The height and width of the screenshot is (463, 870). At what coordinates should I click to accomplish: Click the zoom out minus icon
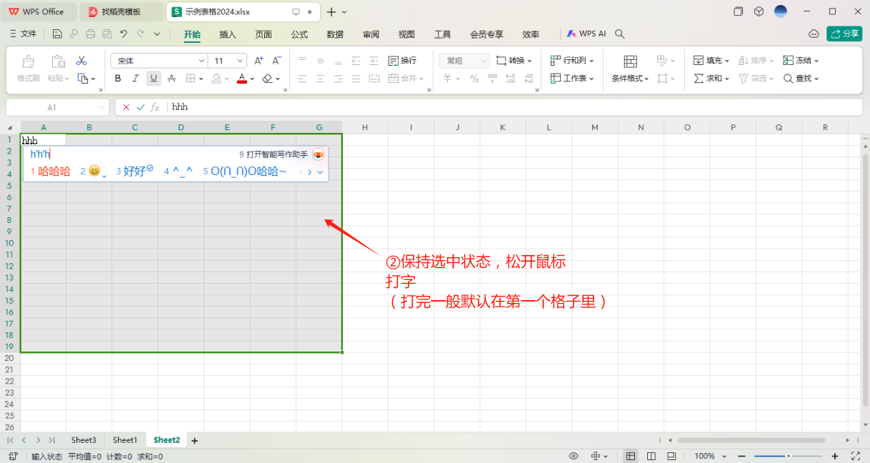pyautogui.click(x=741, y=456)
